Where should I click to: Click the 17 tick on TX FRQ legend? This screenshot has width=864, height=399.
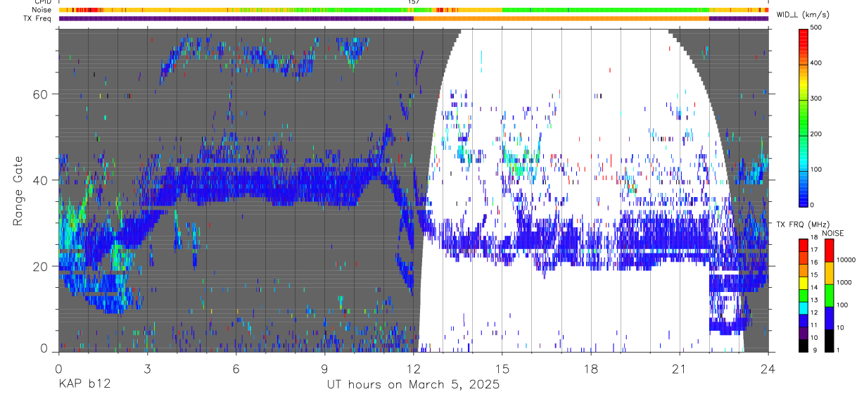(x=815, y=251)
